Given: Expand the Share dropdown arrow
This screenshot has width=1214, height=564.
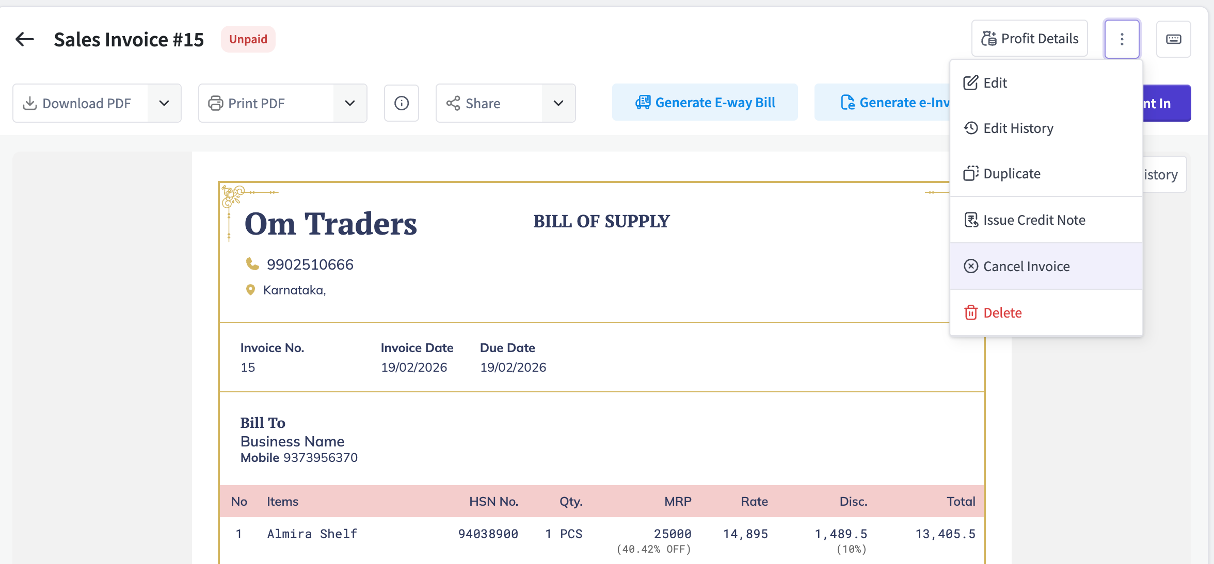Looking at the screenshot, I should point(558,103).
